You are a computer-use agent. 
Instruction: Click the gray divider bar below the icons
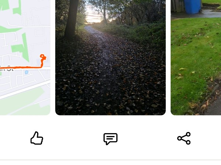[110, 160]
